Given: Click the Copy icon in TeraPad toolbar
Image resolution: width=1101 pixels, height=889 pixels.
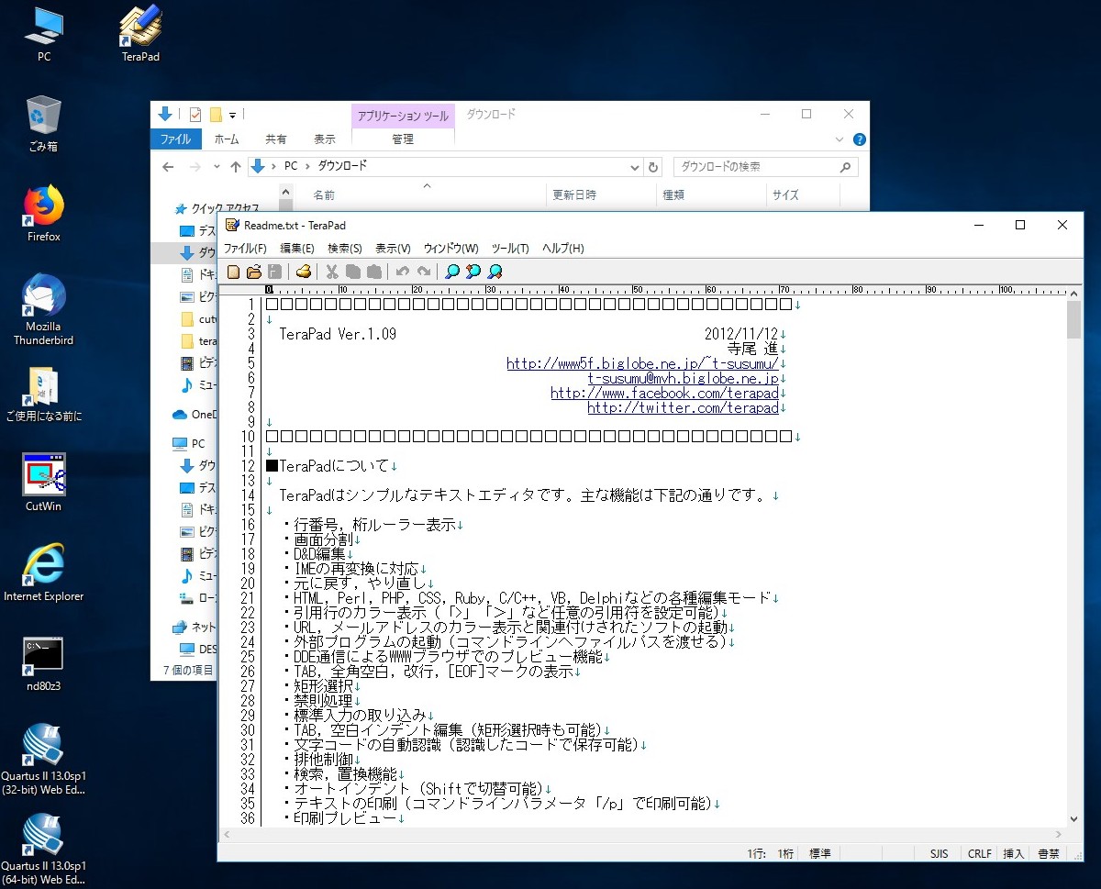Looking at the screenshot, I should coord(353,272).
